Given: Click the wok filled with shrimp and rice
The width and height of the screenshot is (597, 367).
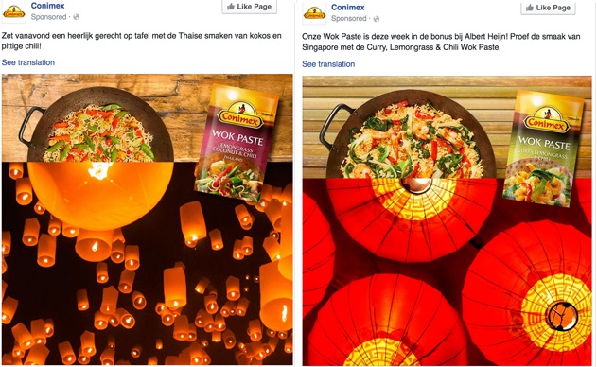Looking at the screenshot, I should [410, 135].
